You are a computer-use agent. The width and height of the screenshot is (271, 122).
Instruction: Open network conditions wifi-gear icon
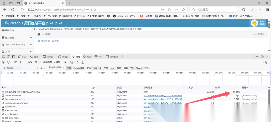click(71, 62)
